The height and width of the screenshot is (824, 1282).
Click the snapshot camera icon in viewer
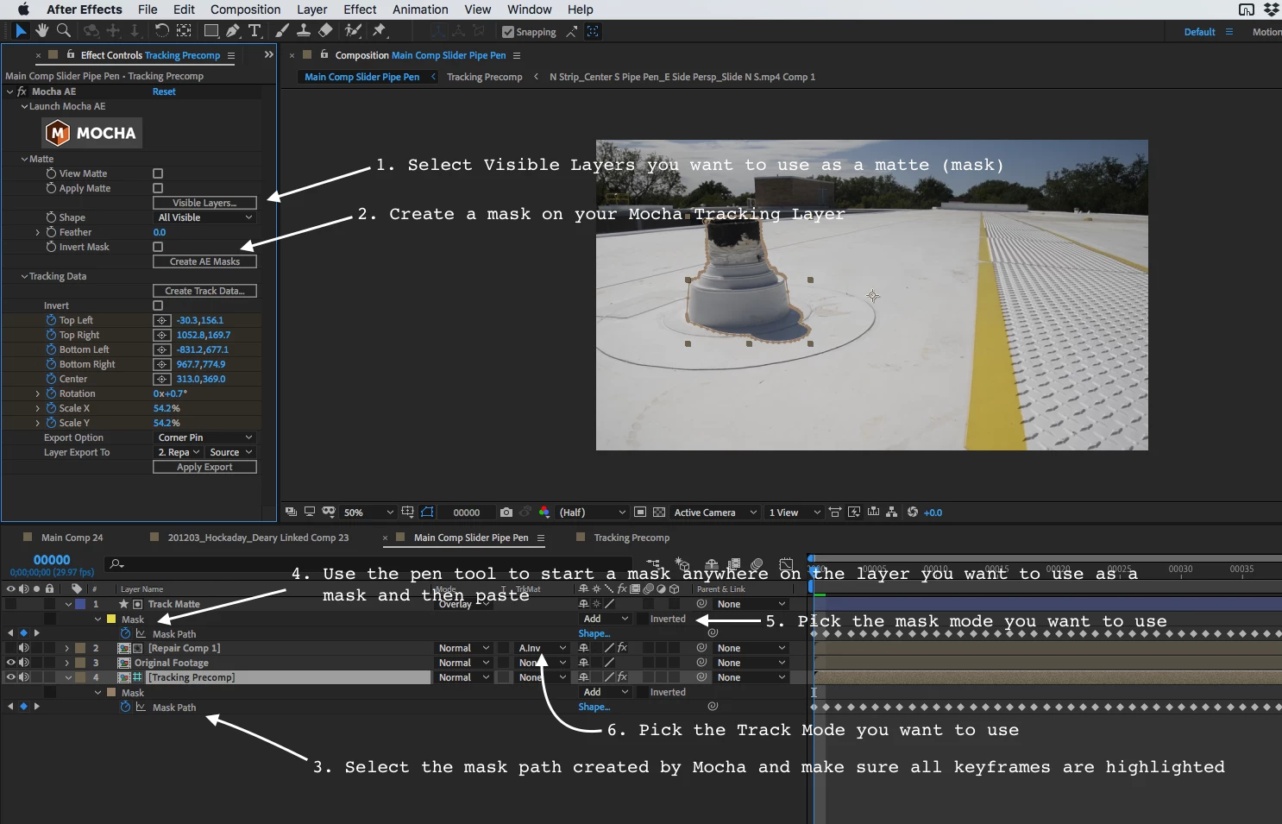506,513
